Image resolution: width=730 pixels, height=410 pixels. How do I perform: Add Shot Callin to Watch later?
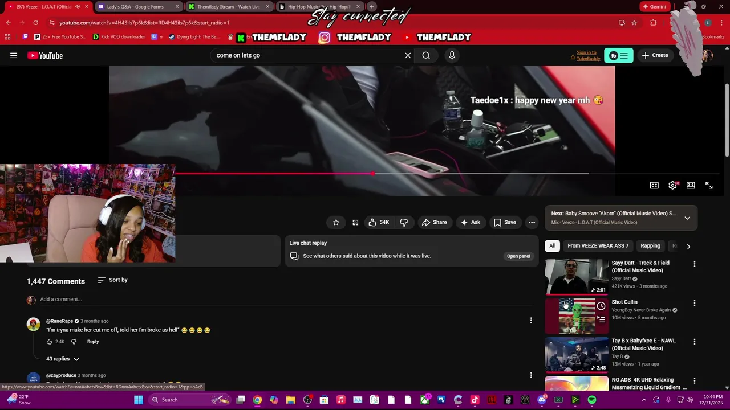tap(601, 306)
